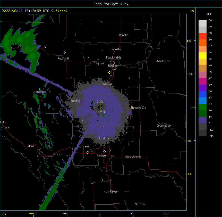Click the Stettler town label
Image resolution: width=222 pixels, height=217 pixels.
pos(163,61)
